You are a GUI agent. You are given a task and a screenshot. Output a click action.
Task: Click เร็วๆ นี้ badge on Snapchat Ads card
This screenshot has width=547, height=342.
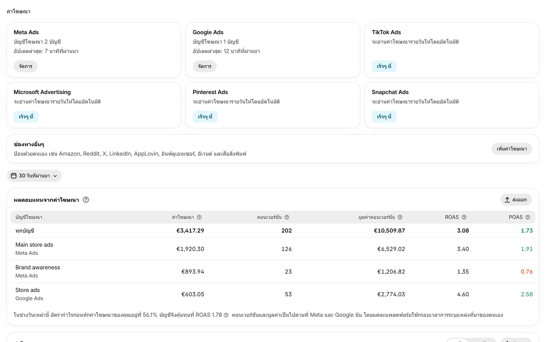tap(384, 117)
